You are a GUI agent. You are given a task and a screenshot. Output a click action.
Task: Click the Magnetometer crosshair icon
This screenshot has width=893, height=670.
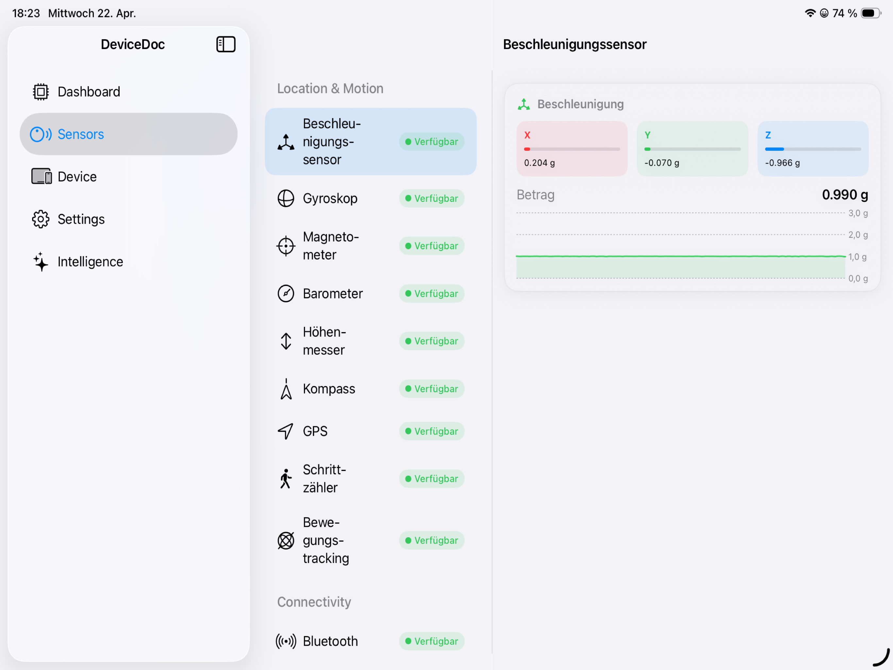[x=286, y=246]
